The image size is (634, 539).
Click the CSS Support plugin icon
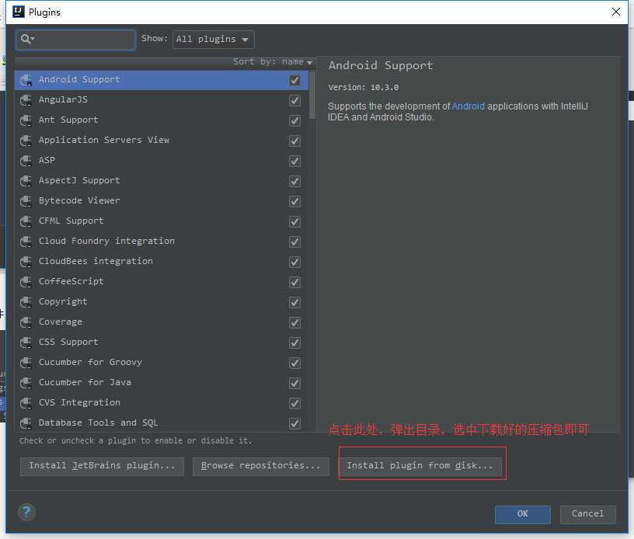[26, 343]
